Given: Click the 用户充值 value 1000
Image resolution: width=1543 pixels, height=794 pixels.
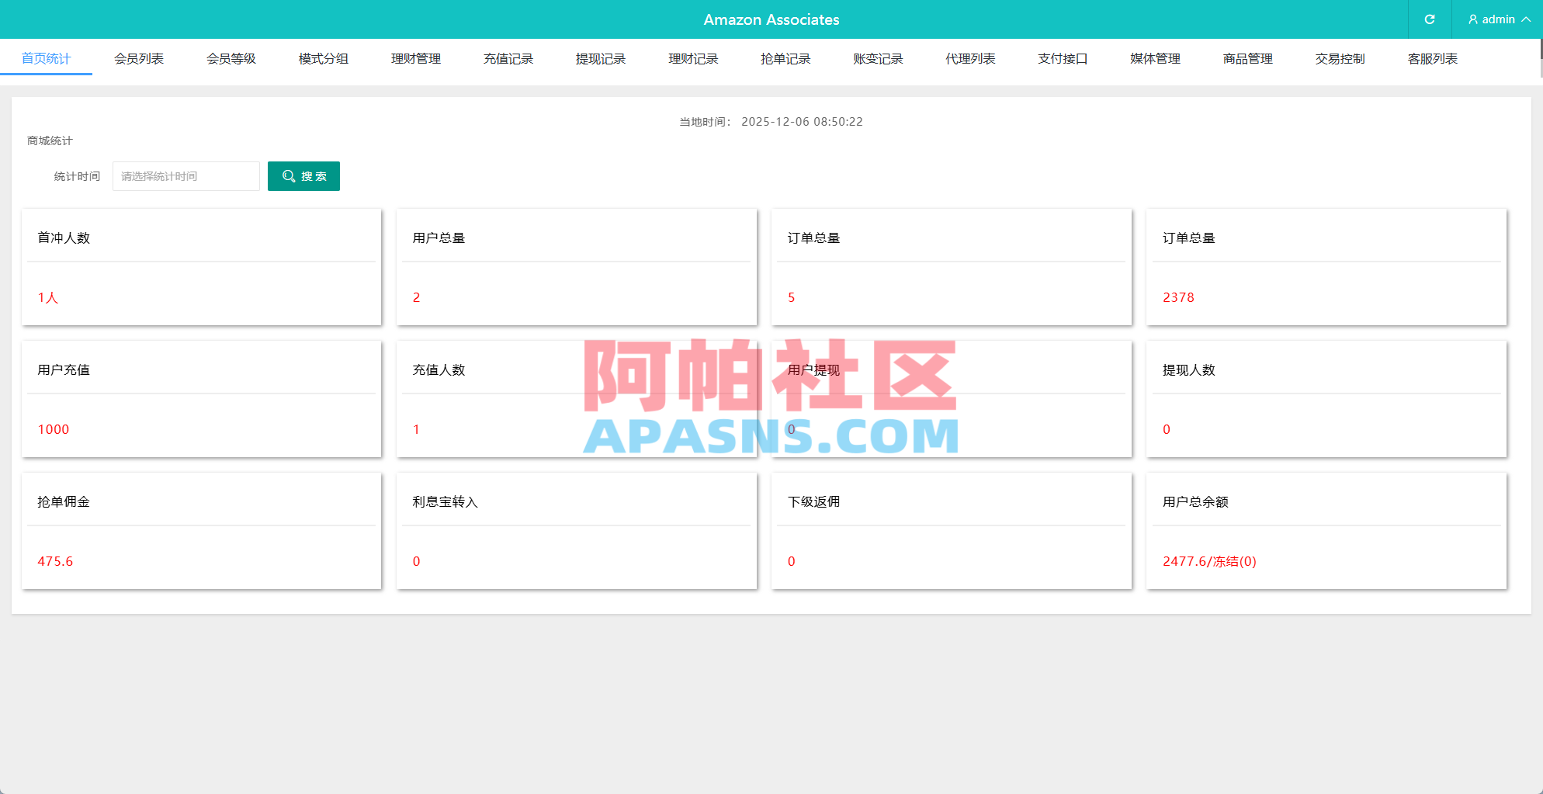Looking at the screenshot, I should click(54, 429).
